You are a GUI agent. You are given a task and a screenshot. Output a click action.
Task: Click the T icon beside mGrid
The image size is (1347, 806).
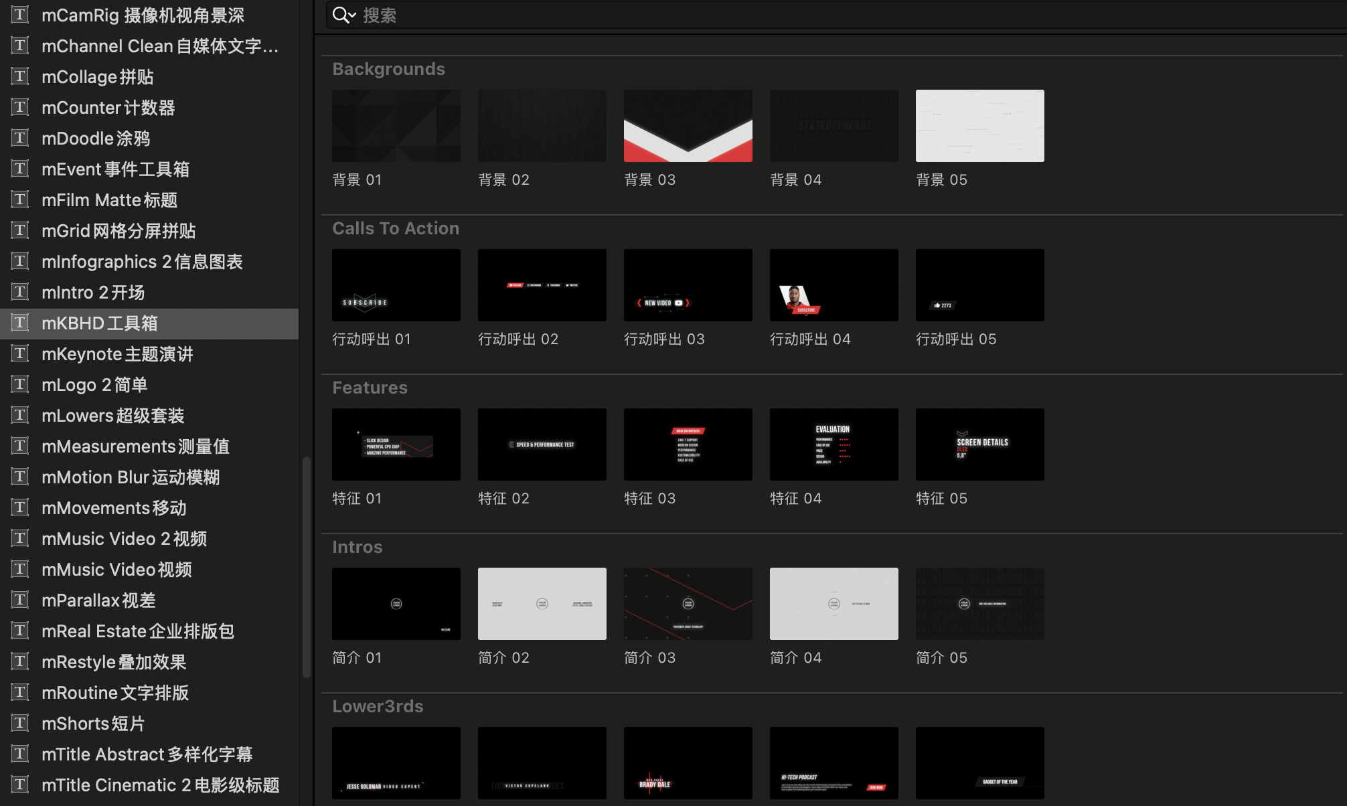(x=20, y=230)
